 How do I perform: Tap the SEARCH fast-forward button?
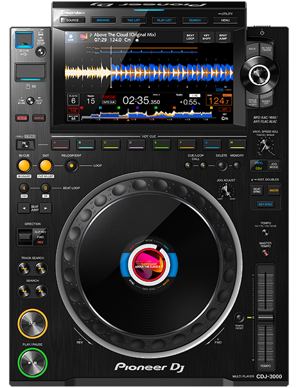coord(41,291)
